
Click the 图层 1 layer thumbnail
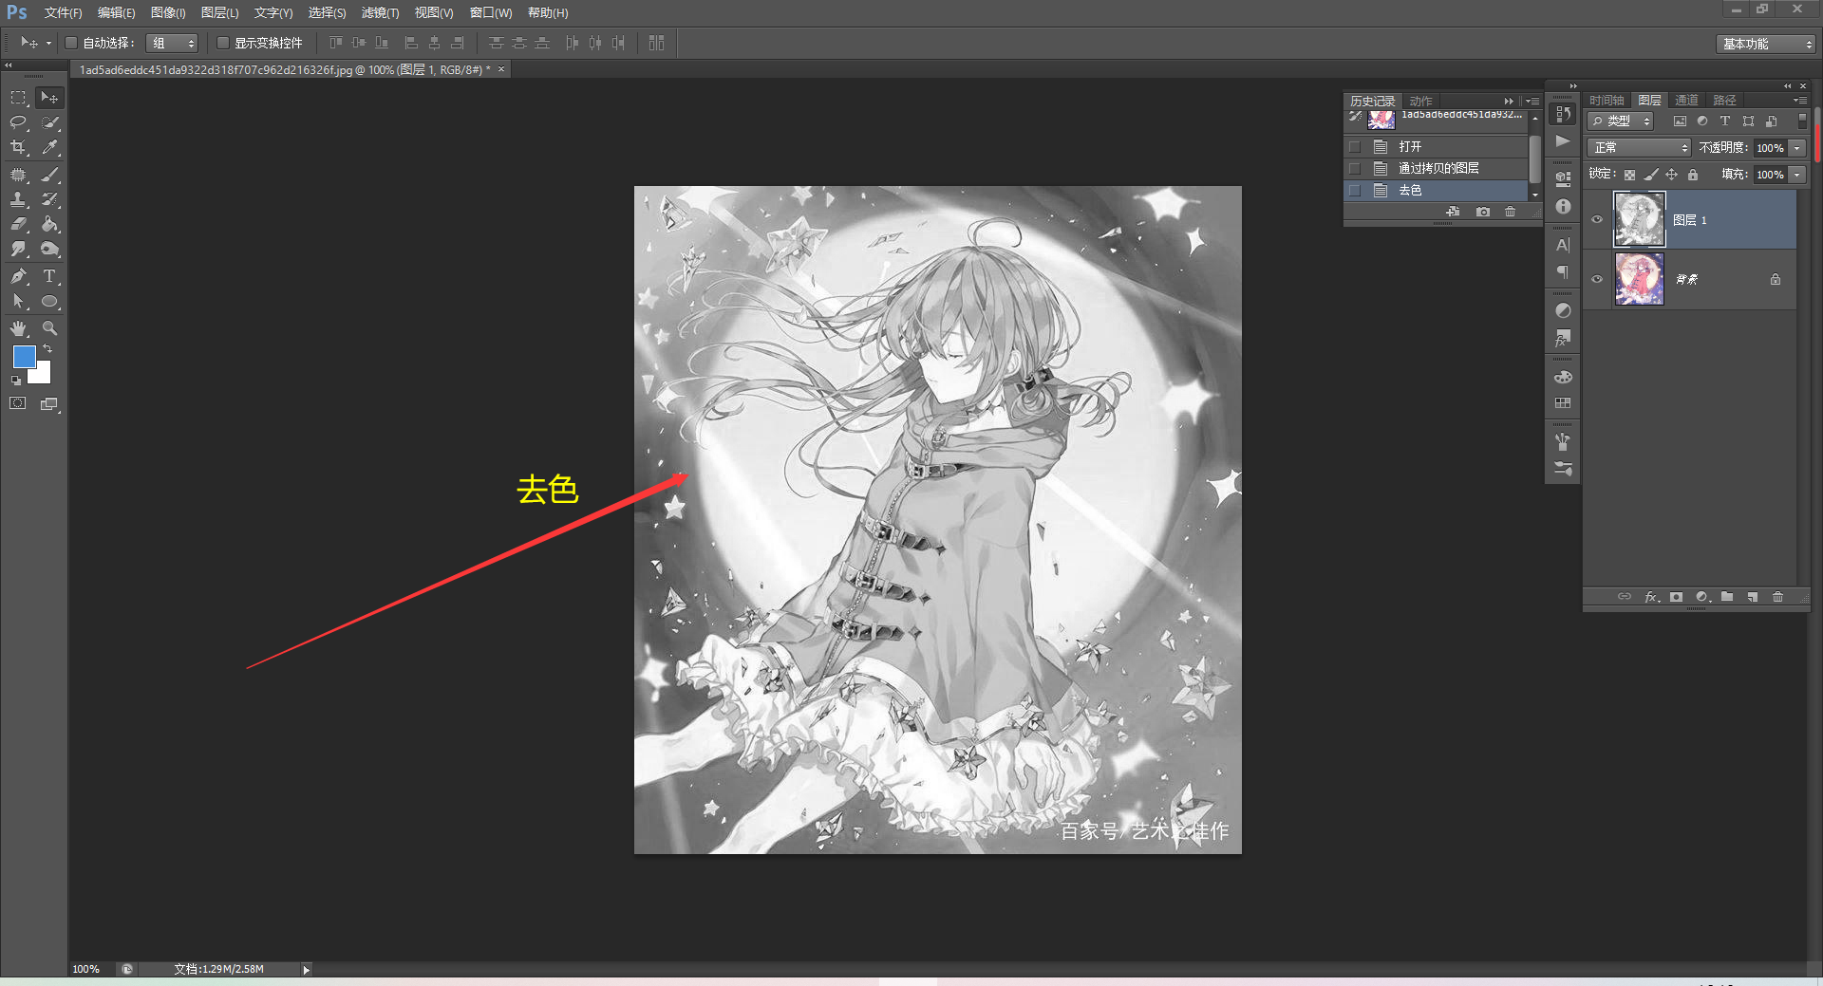pyautogui.click(x=1639, y=219)
